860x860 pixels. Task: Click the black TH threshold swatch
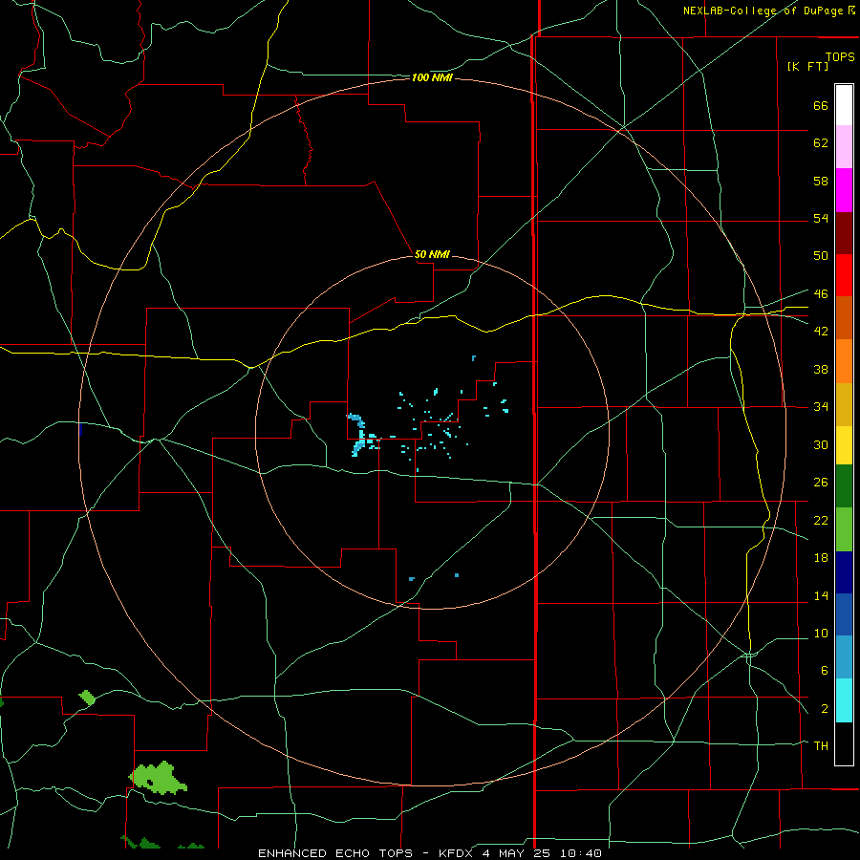click(x=844, y=743)
